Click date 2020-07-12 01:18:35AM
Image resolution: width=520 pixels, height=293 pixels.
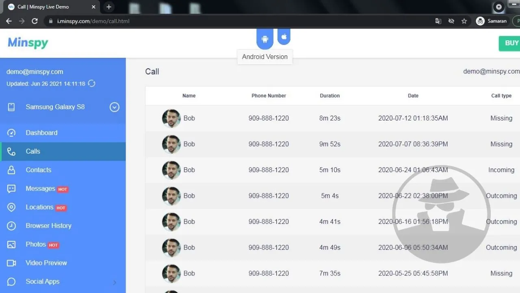413,118
